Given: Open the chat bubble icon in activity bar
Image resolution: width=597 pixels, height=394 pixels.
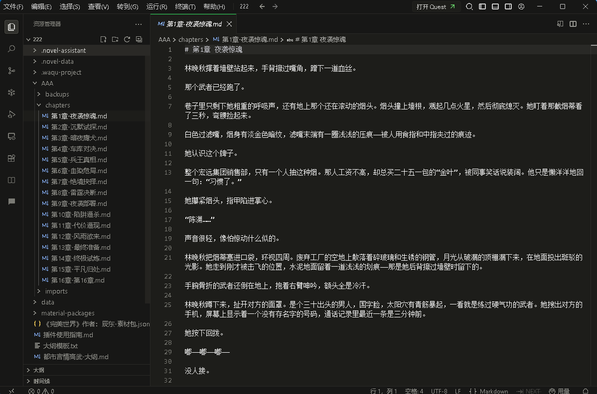Looking at the screenshot, I should [11, 201].
